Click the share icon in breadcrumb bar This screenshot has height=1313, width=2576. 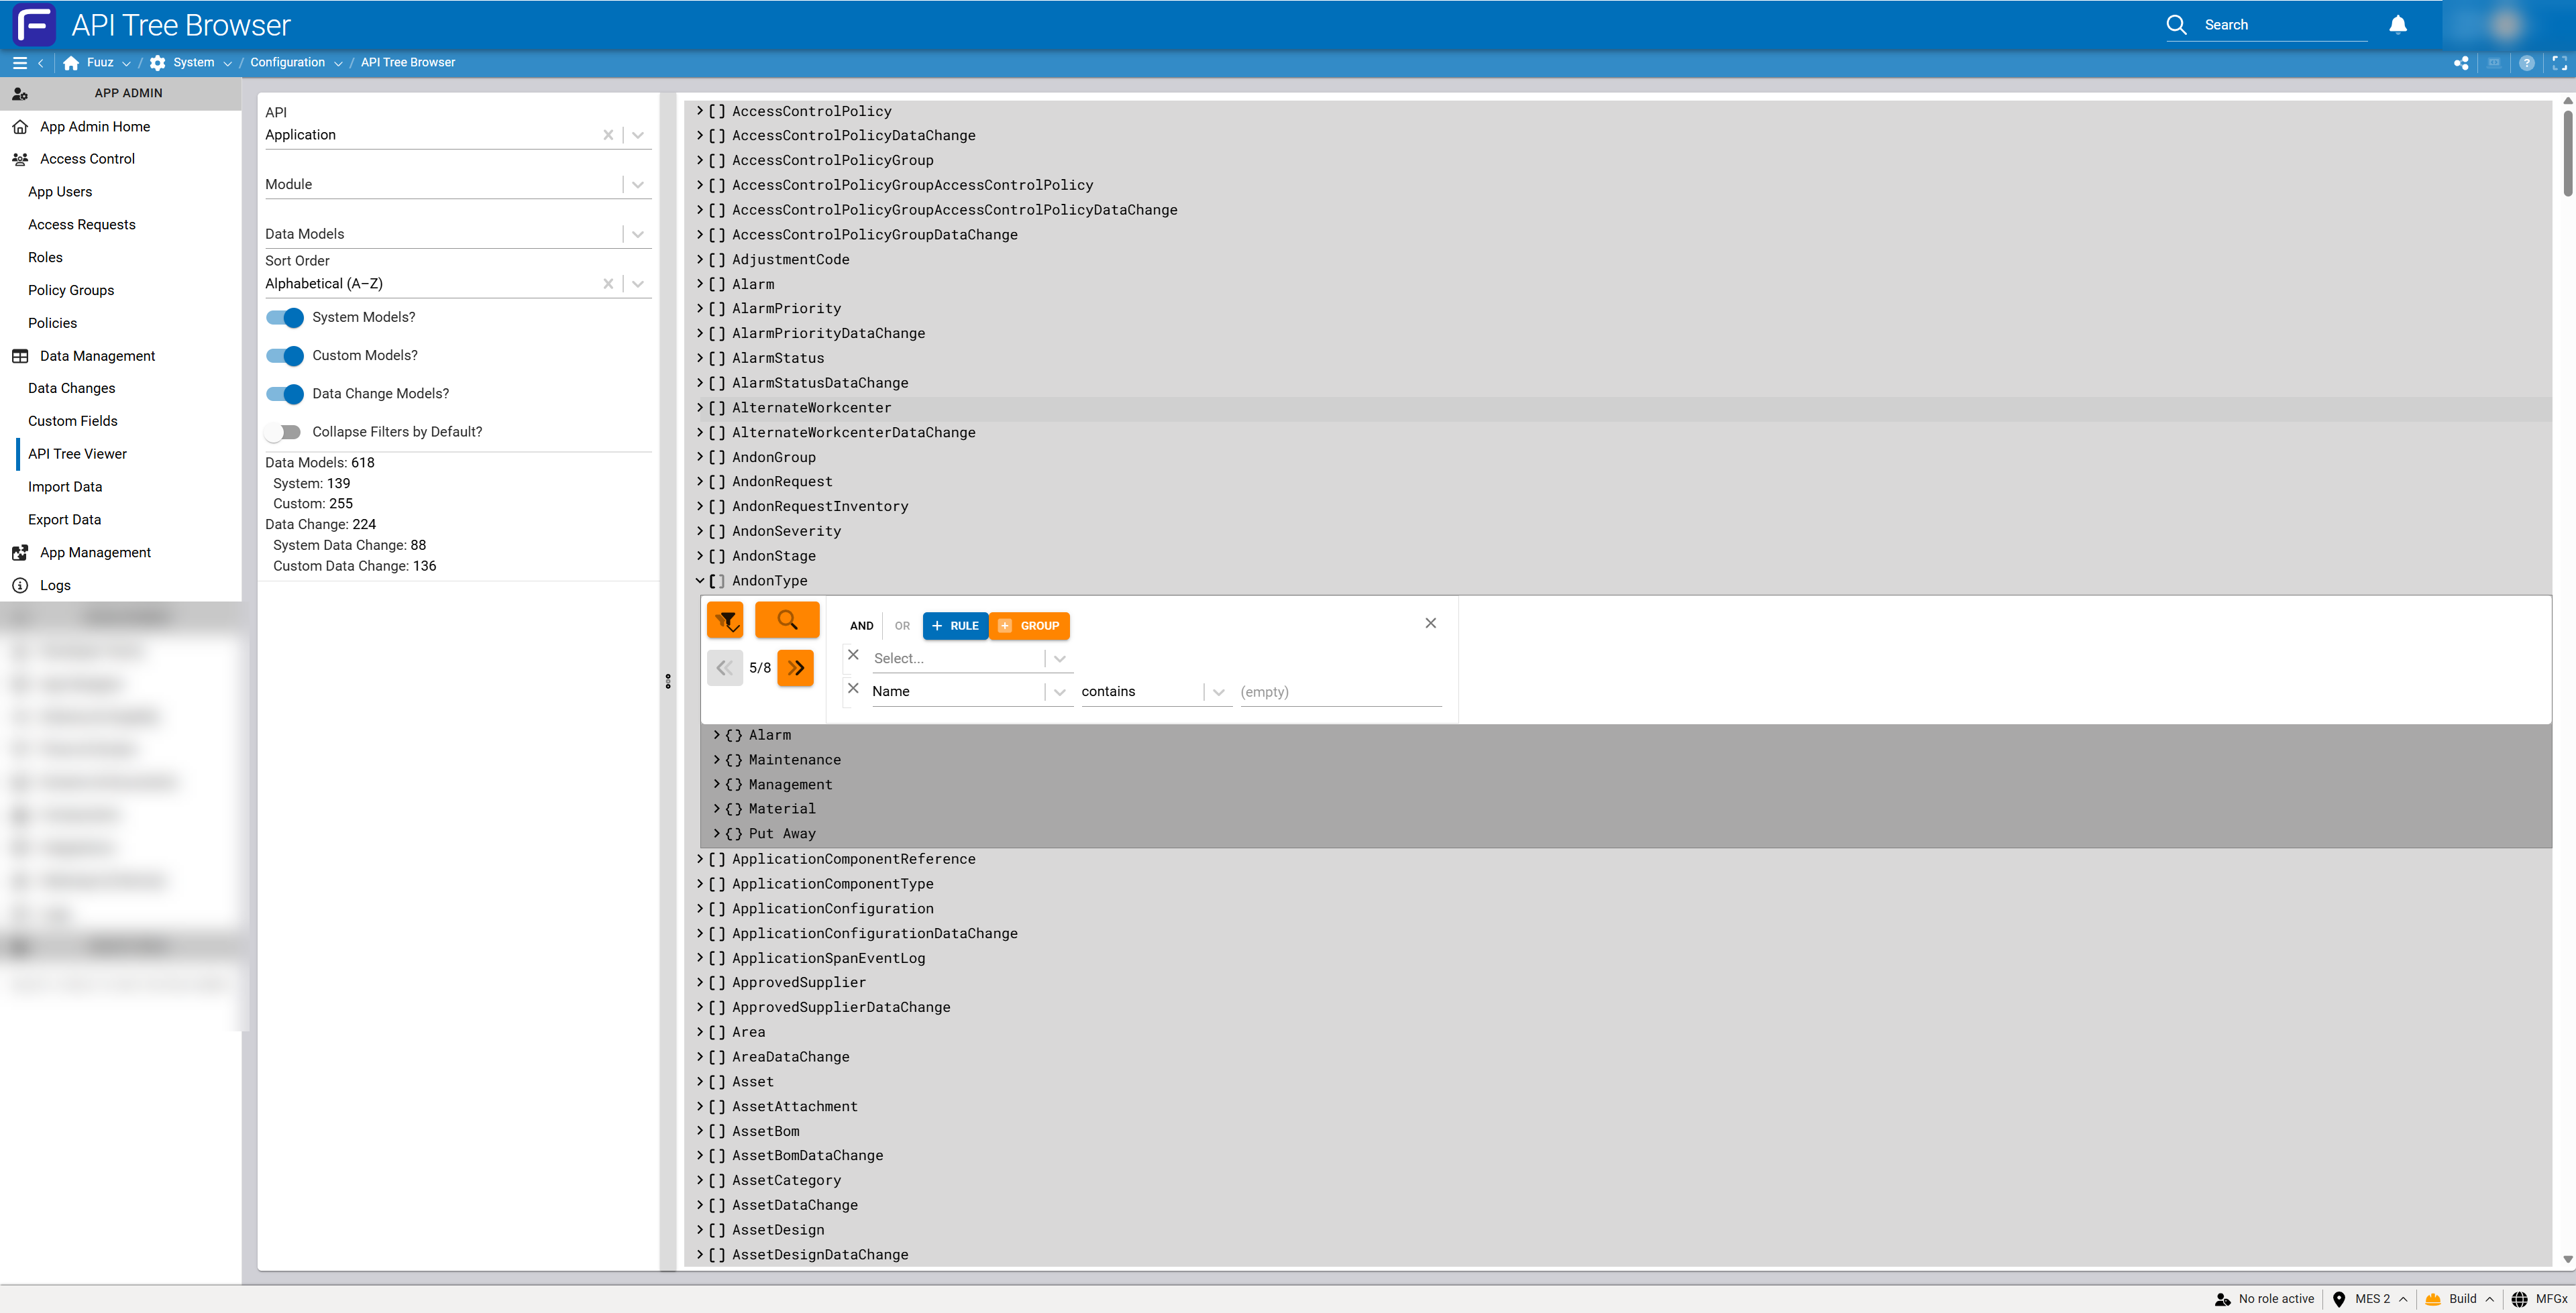[x=2461, y=63]
